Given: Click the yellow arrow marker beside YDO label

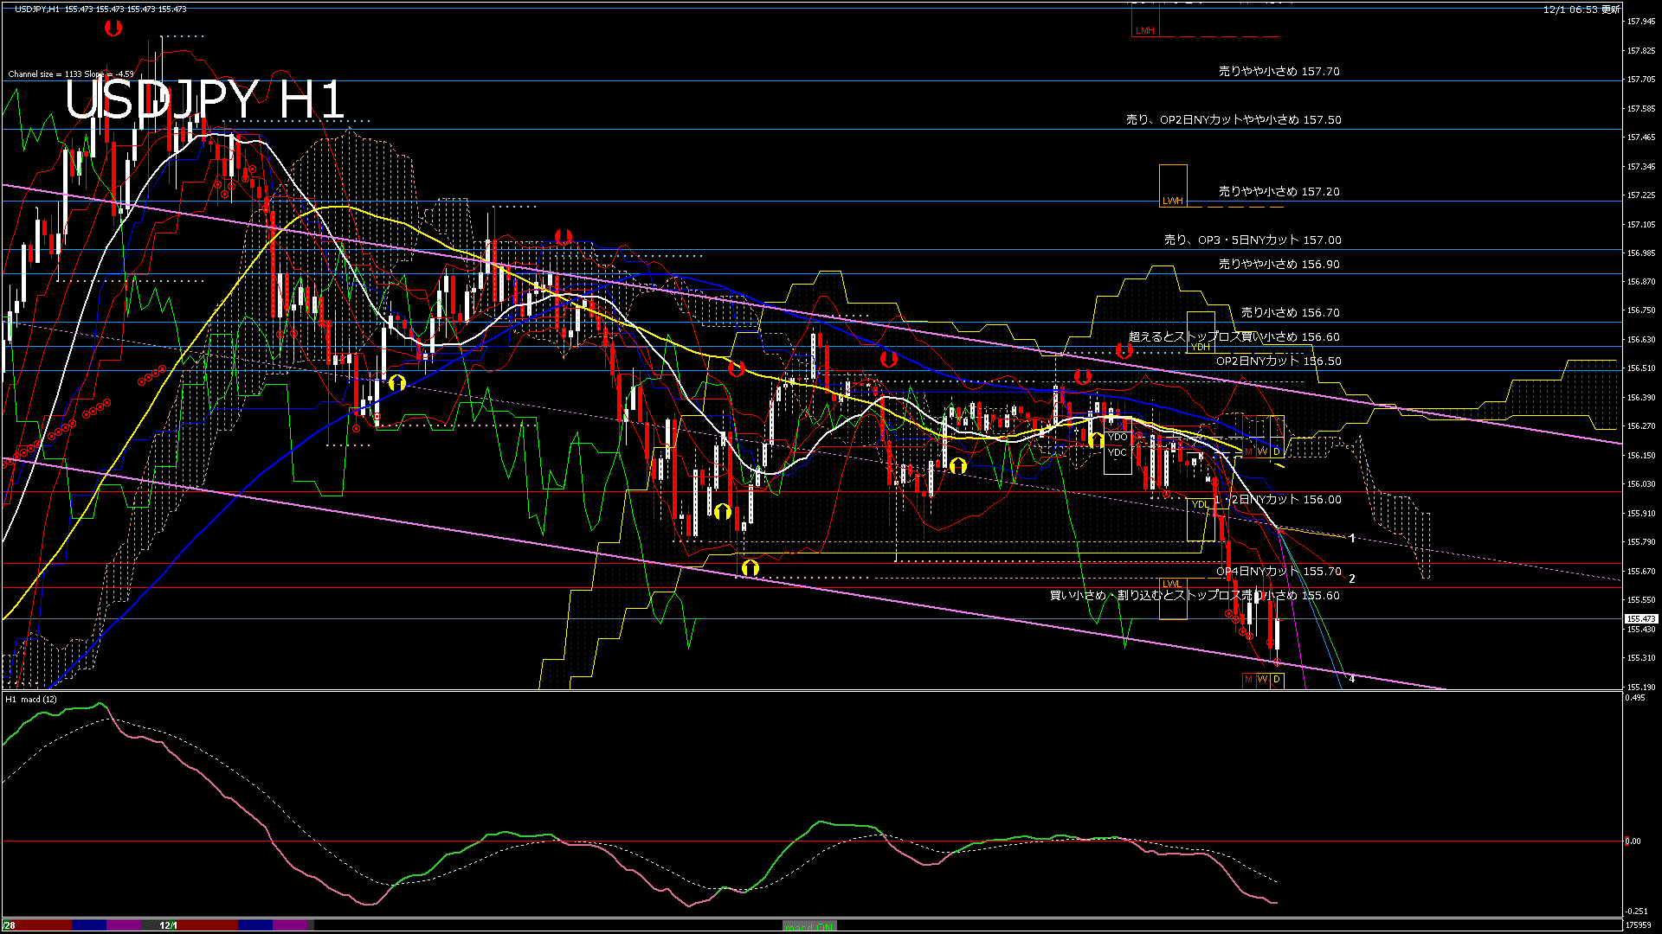Looking at the screenshot, I should (x=1097, y=439).
